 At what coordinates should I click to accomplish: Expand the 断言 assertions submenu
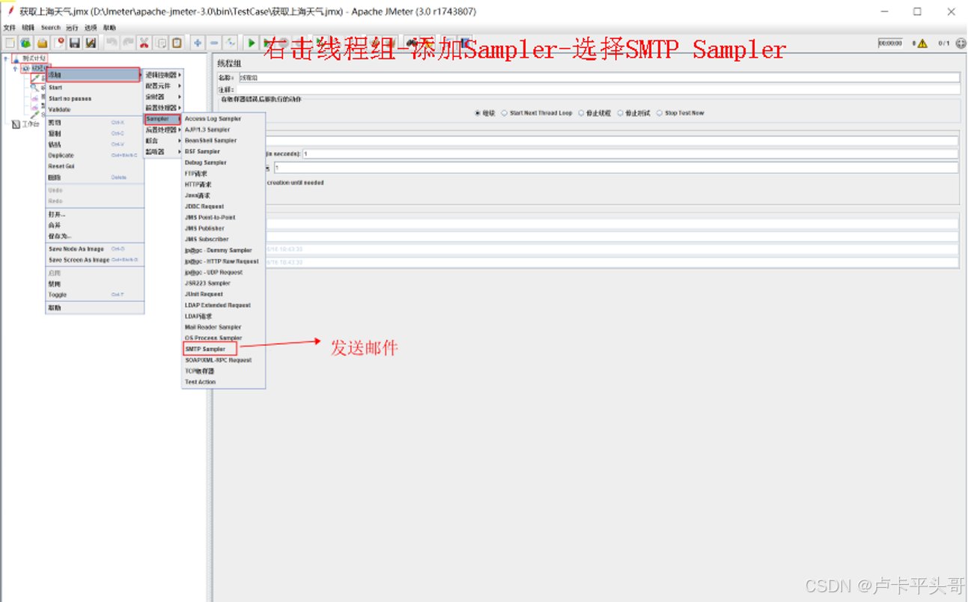coord(163,141)
